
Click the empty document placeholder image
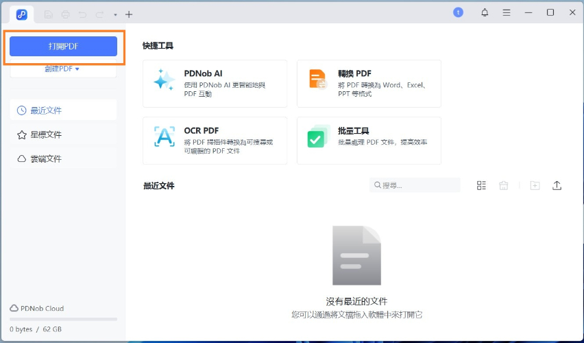click(x=357, y=255)
